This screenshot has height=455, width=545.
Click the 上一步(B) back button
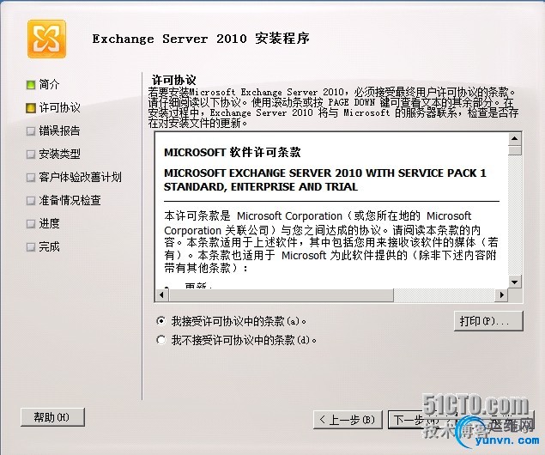point(348,420)
